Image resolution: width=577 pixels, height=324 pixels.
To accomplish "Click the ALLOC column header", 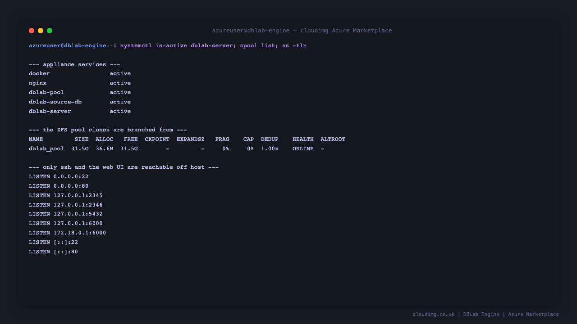I will coord(105,139).
